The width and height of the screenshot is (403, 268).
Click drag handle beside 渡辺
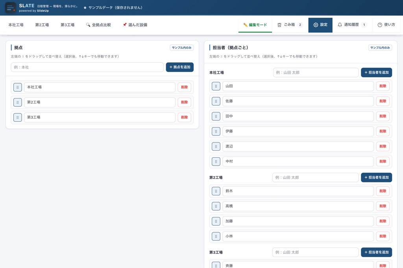click(x=216, y=146)
